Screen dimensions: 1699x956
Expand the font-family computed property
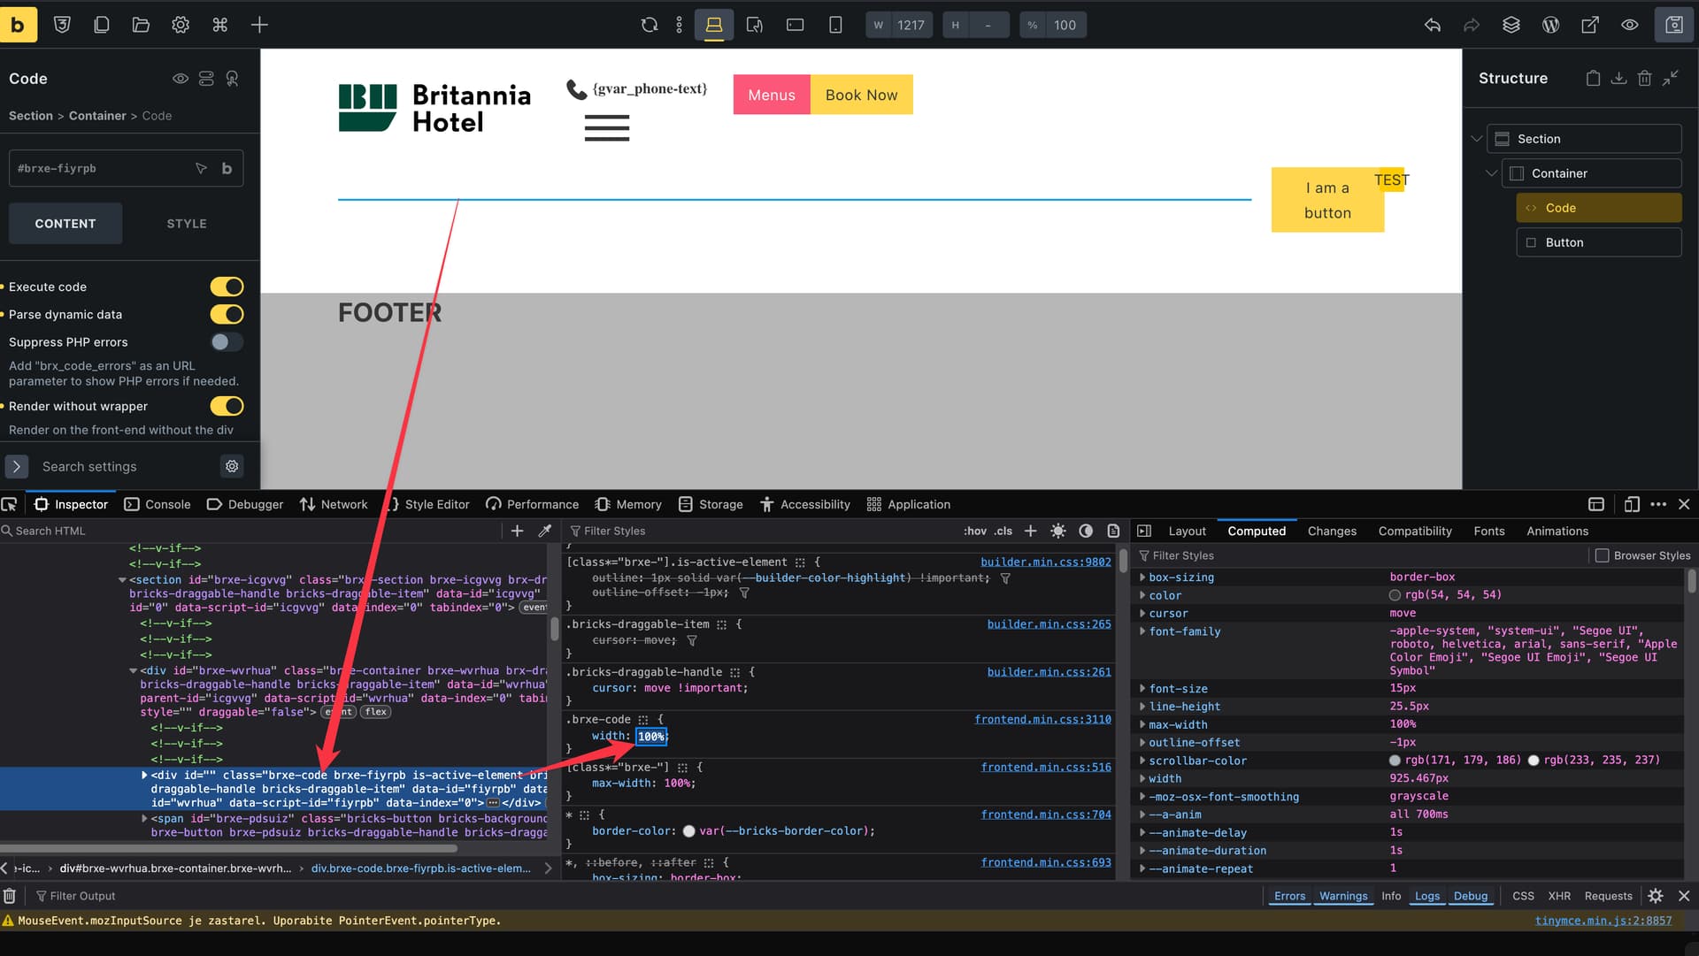(1142, 631)
